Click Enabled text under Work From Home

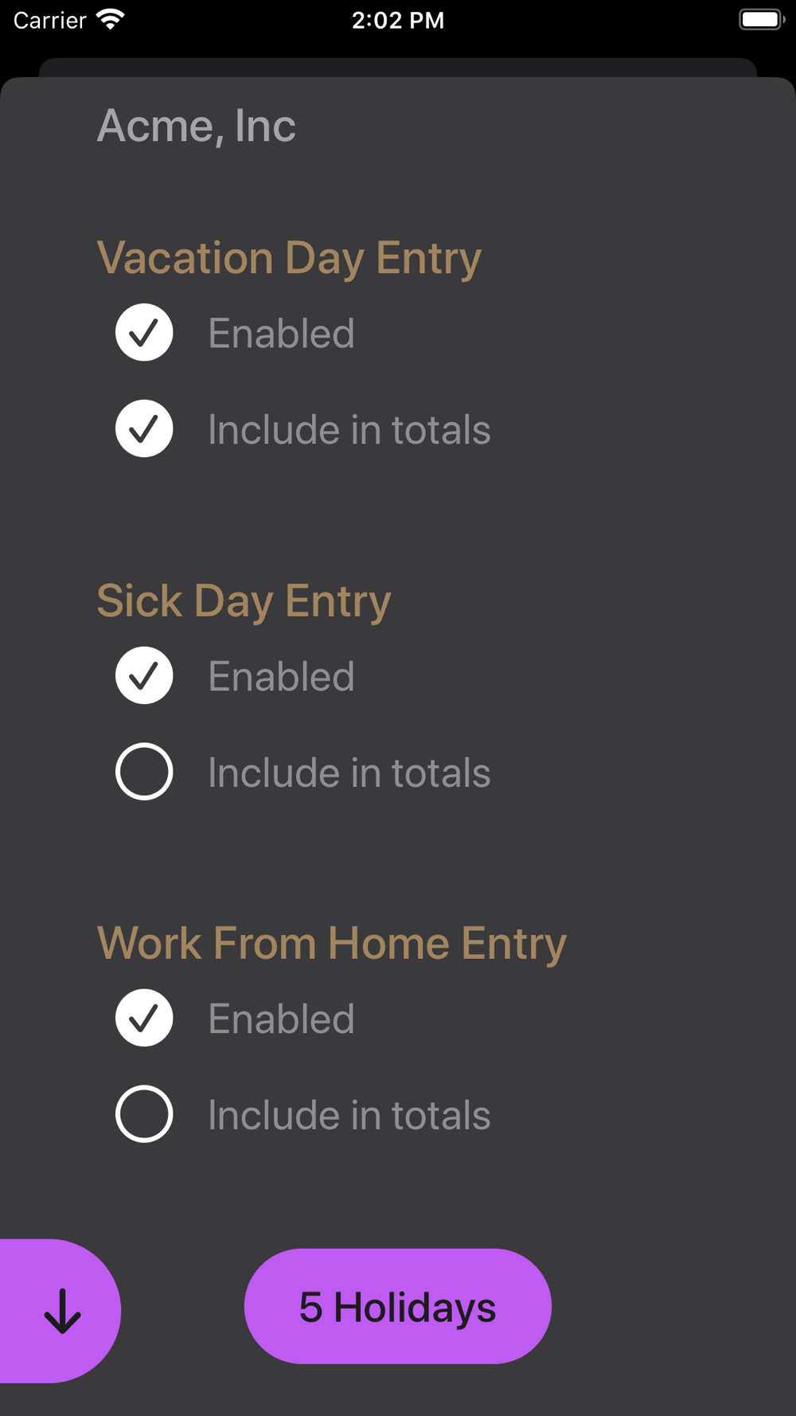tap(281, 1019)
